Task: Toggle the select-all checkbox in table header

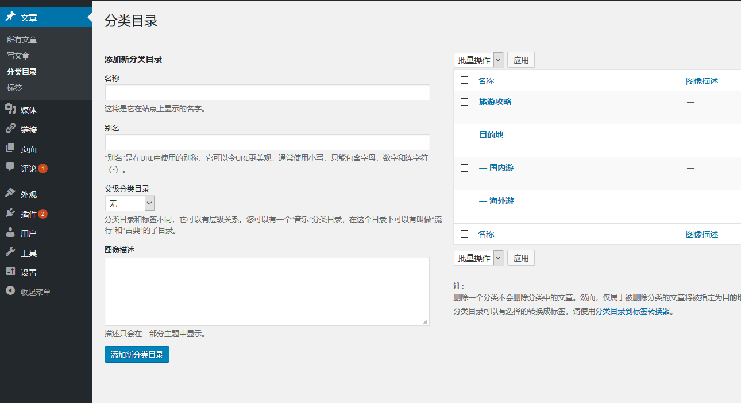Action: [465, 80]
